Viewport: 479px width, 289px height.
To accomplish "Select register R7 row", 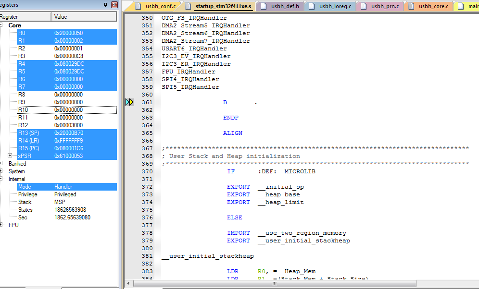I will point(66,86).
